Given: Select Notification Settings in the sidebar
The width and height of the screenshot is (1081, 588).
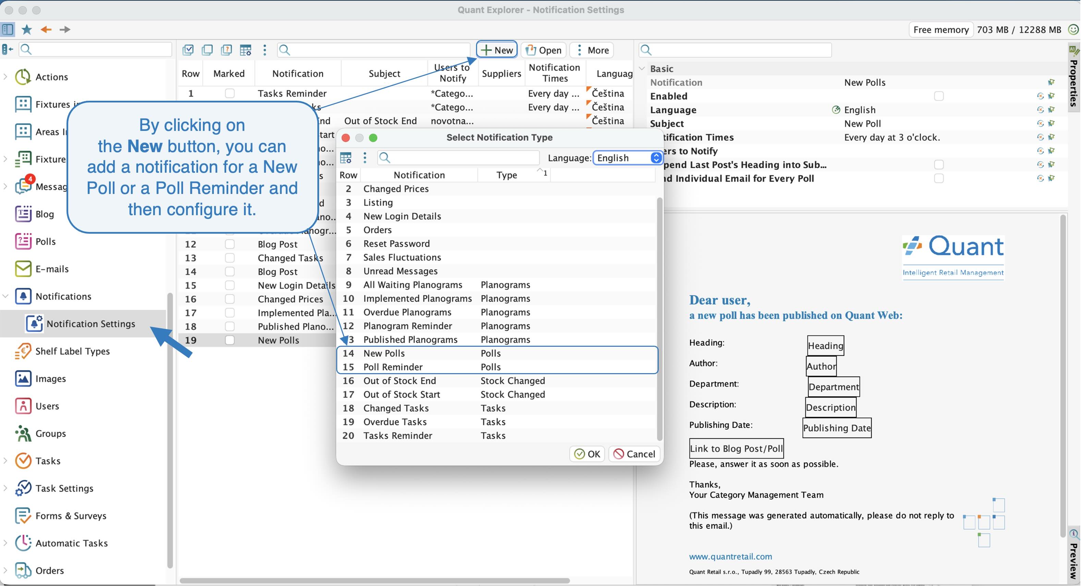Looking at the screenshot, I should pyautogui.click(x=83, y=324).
